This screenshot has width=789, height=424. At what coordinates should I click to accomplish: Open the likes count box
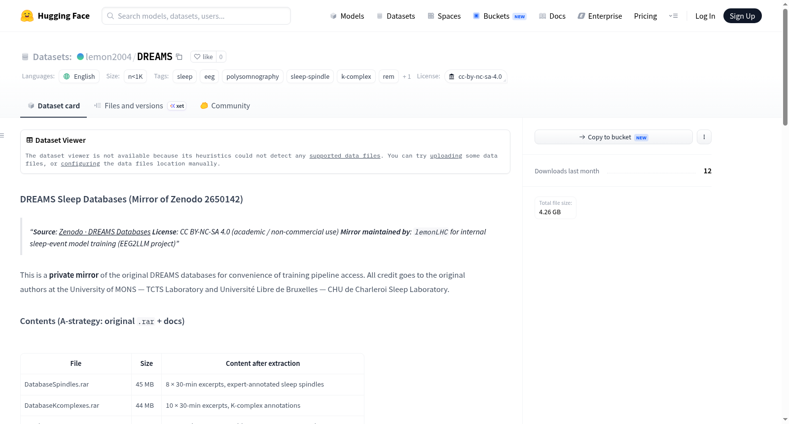221,57
